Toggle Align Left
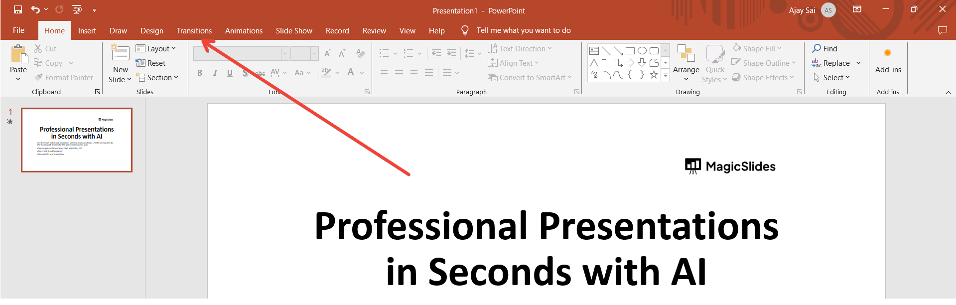The image size is (956, 305). coord(384,73)
